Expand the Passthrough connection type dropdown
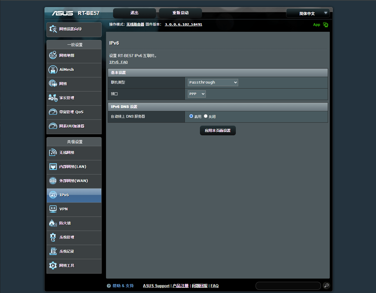 point(213,82)
